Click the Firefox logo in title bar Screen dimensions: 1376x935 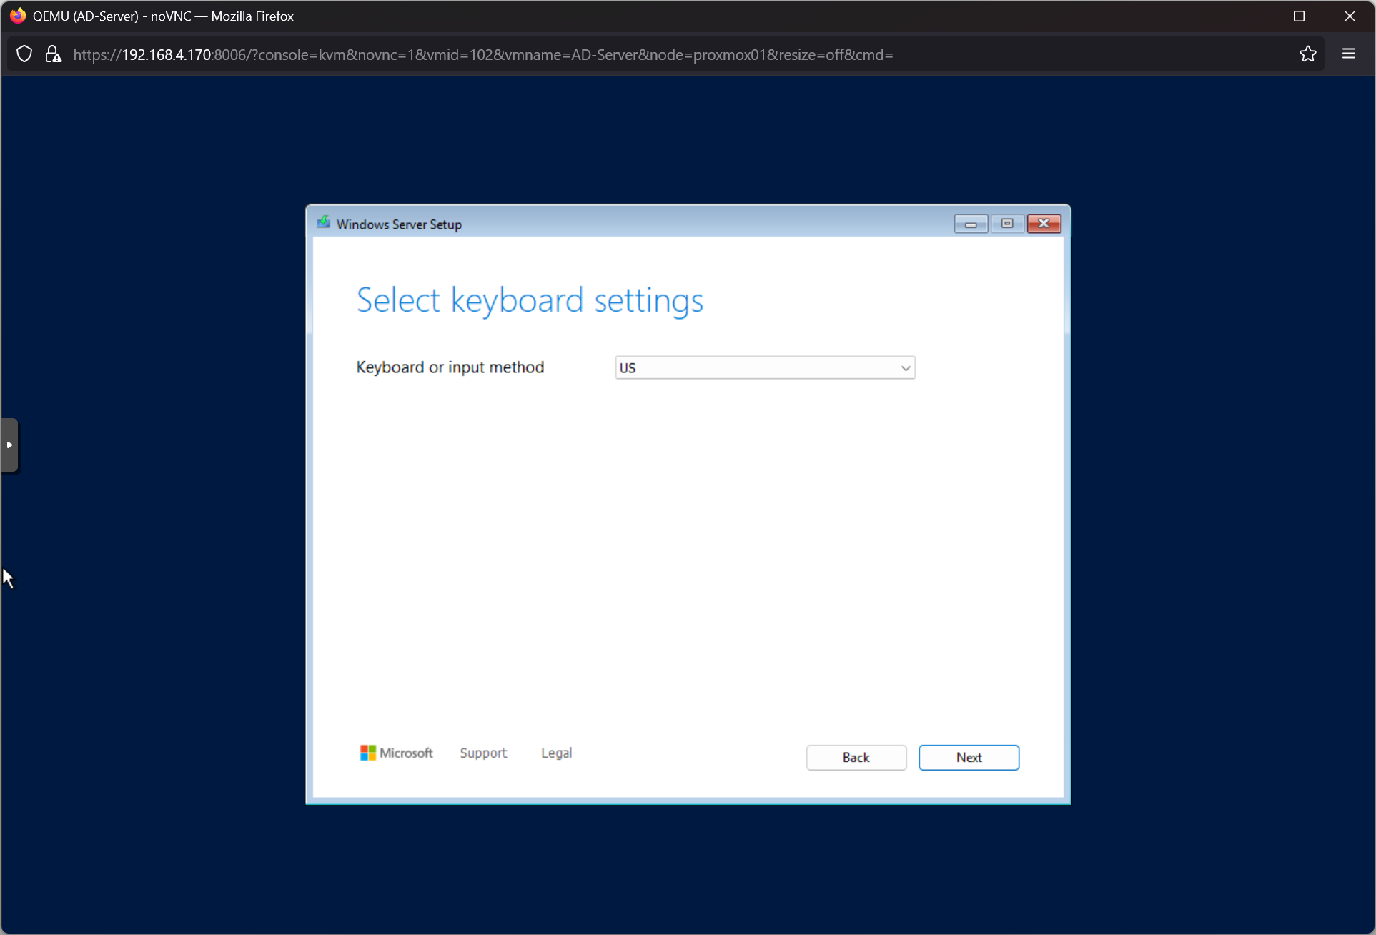point(17,16)
